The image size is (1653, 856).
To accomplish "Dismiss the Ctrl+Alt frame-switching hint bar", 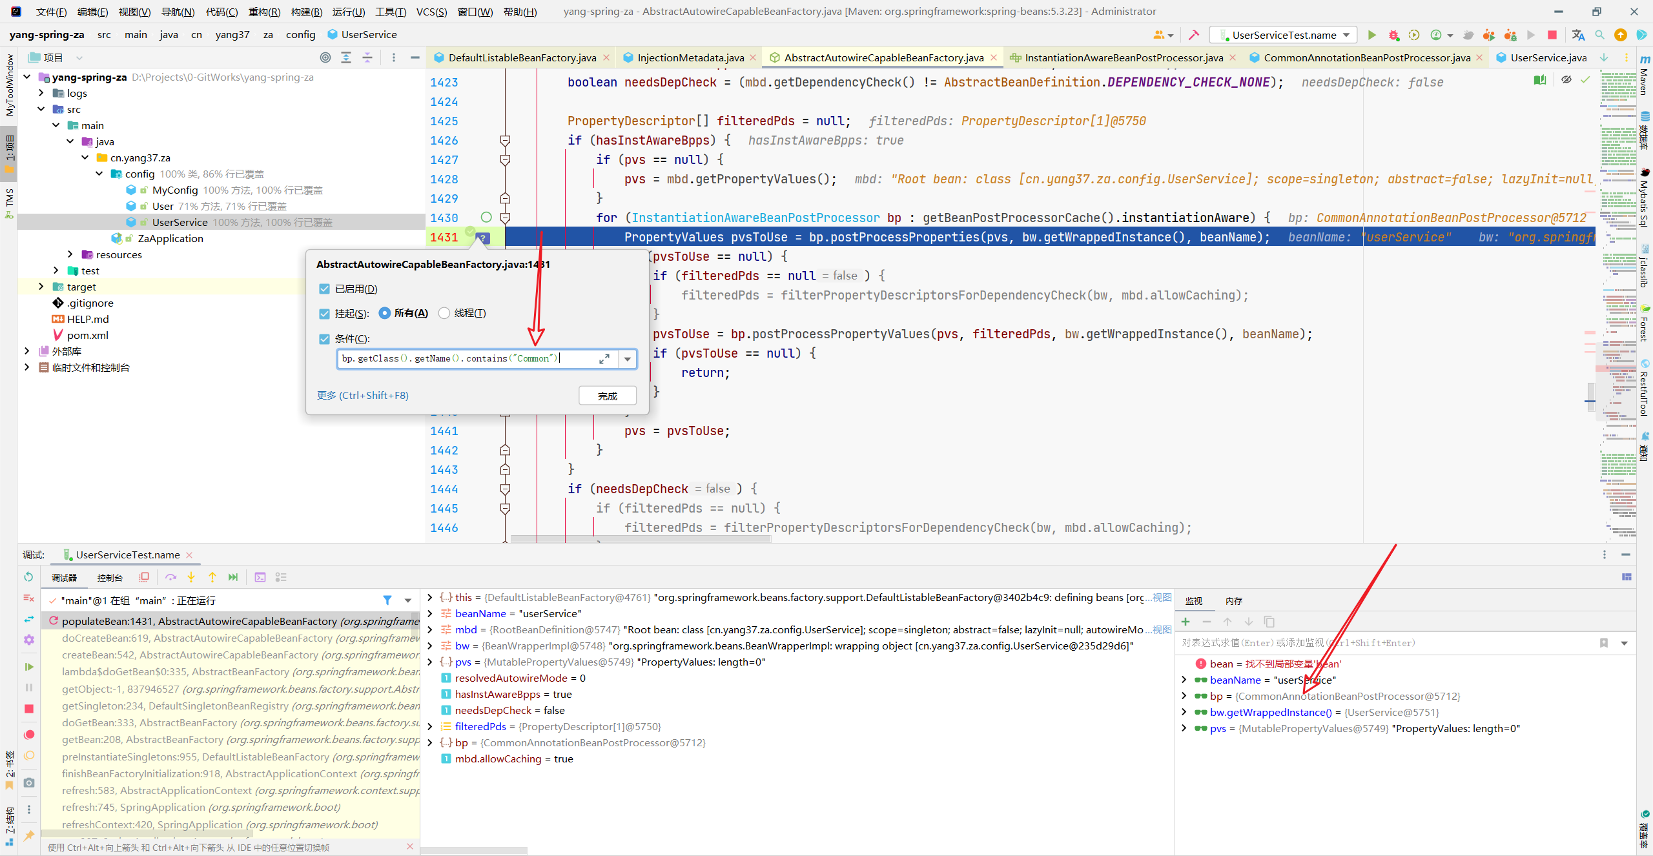I will coord(409,846).
